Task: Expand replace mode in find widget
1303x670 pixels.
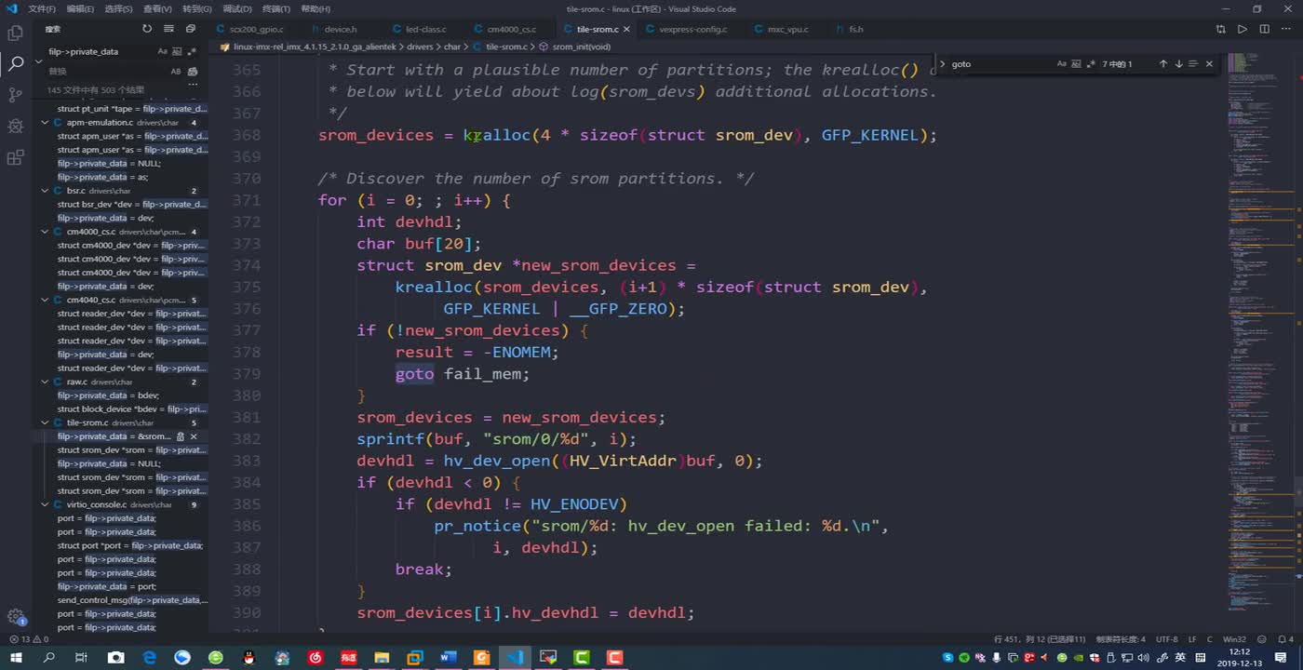Action: coord(942,64)
